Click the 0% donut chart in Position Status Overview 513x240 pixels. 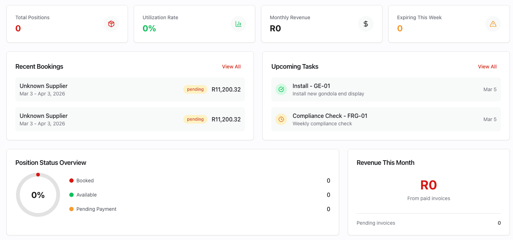point(38,195)
